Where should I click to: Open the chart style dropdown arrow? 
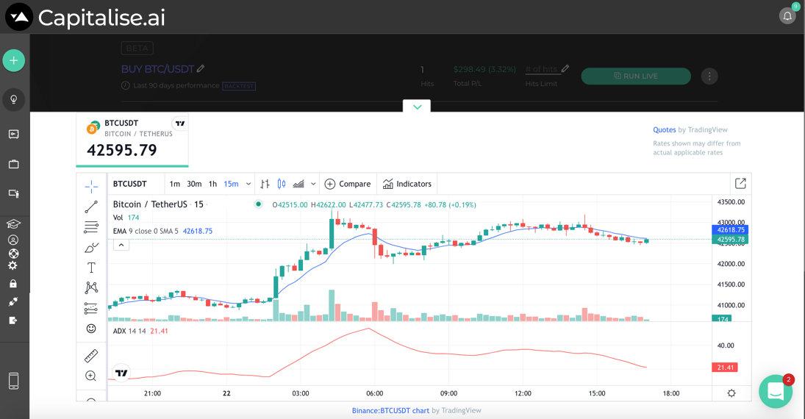313,184
